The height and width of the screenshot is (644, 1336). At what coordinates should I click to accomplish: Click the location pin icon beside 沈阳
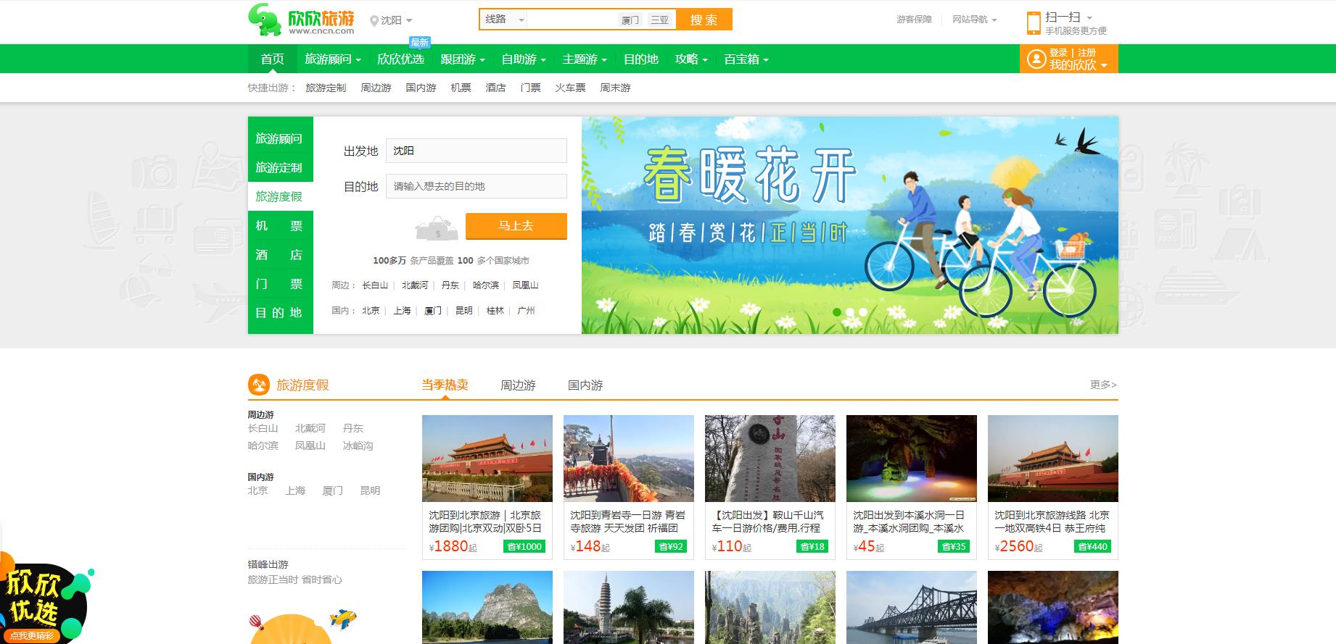click(374, 20)
